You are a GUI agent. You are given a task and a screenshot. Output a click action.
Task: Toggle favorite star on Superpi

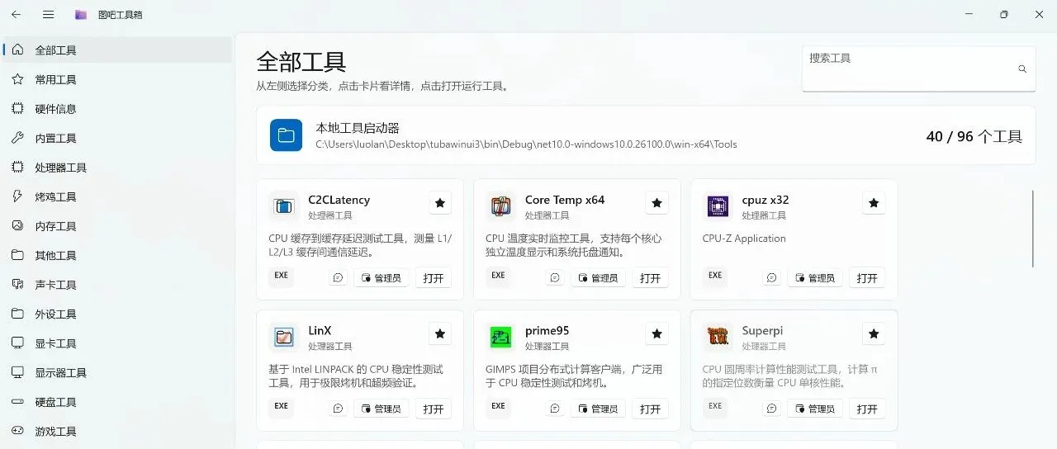coord(874,333)
